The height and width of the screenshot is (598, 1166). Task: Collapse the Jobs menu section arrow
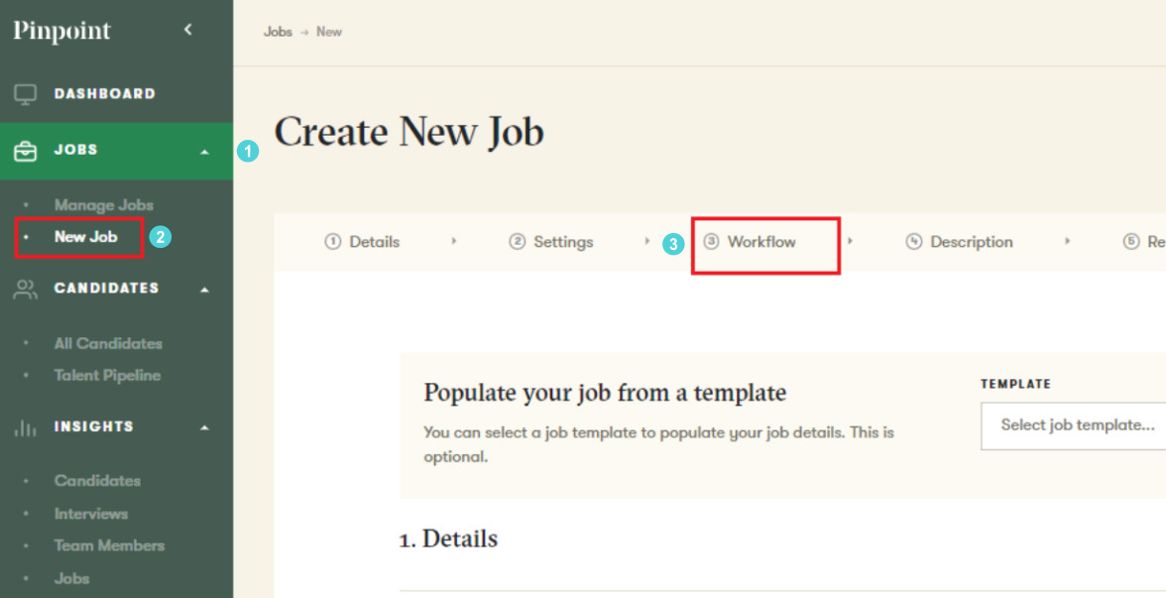tap(204, 151)
